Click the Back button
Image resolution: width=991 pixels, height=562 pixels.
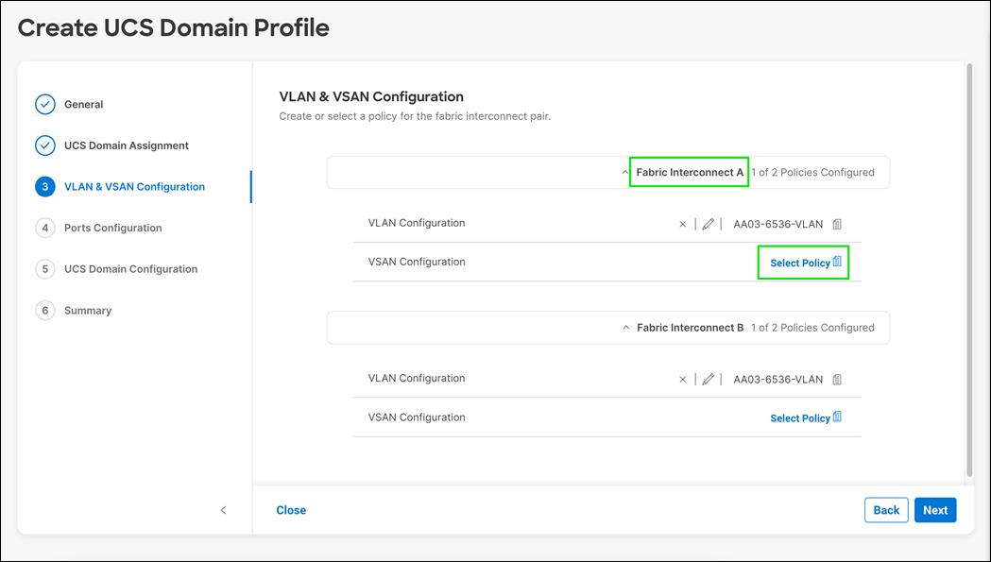885,509
